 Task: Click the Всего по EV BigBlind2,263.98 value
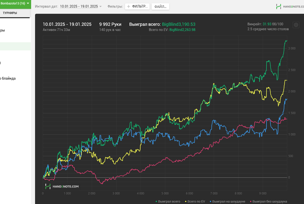[x=182, y=30]
